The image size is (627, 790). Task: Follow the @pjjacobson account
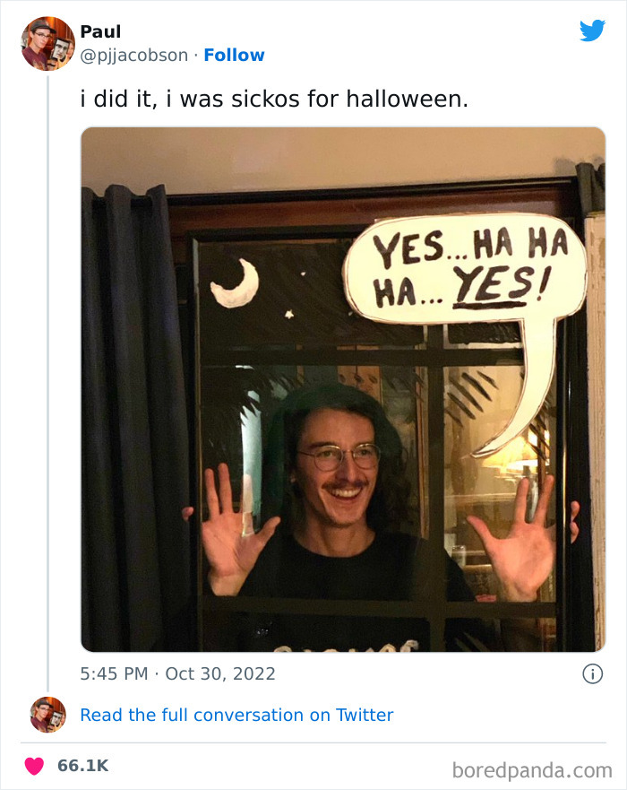pos(234,55)
